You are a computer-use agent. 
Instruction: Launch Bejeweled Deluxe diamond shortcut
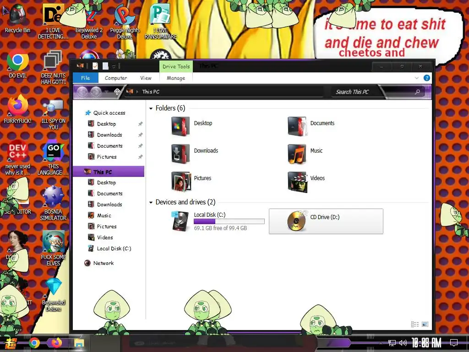tap(53, 295)
